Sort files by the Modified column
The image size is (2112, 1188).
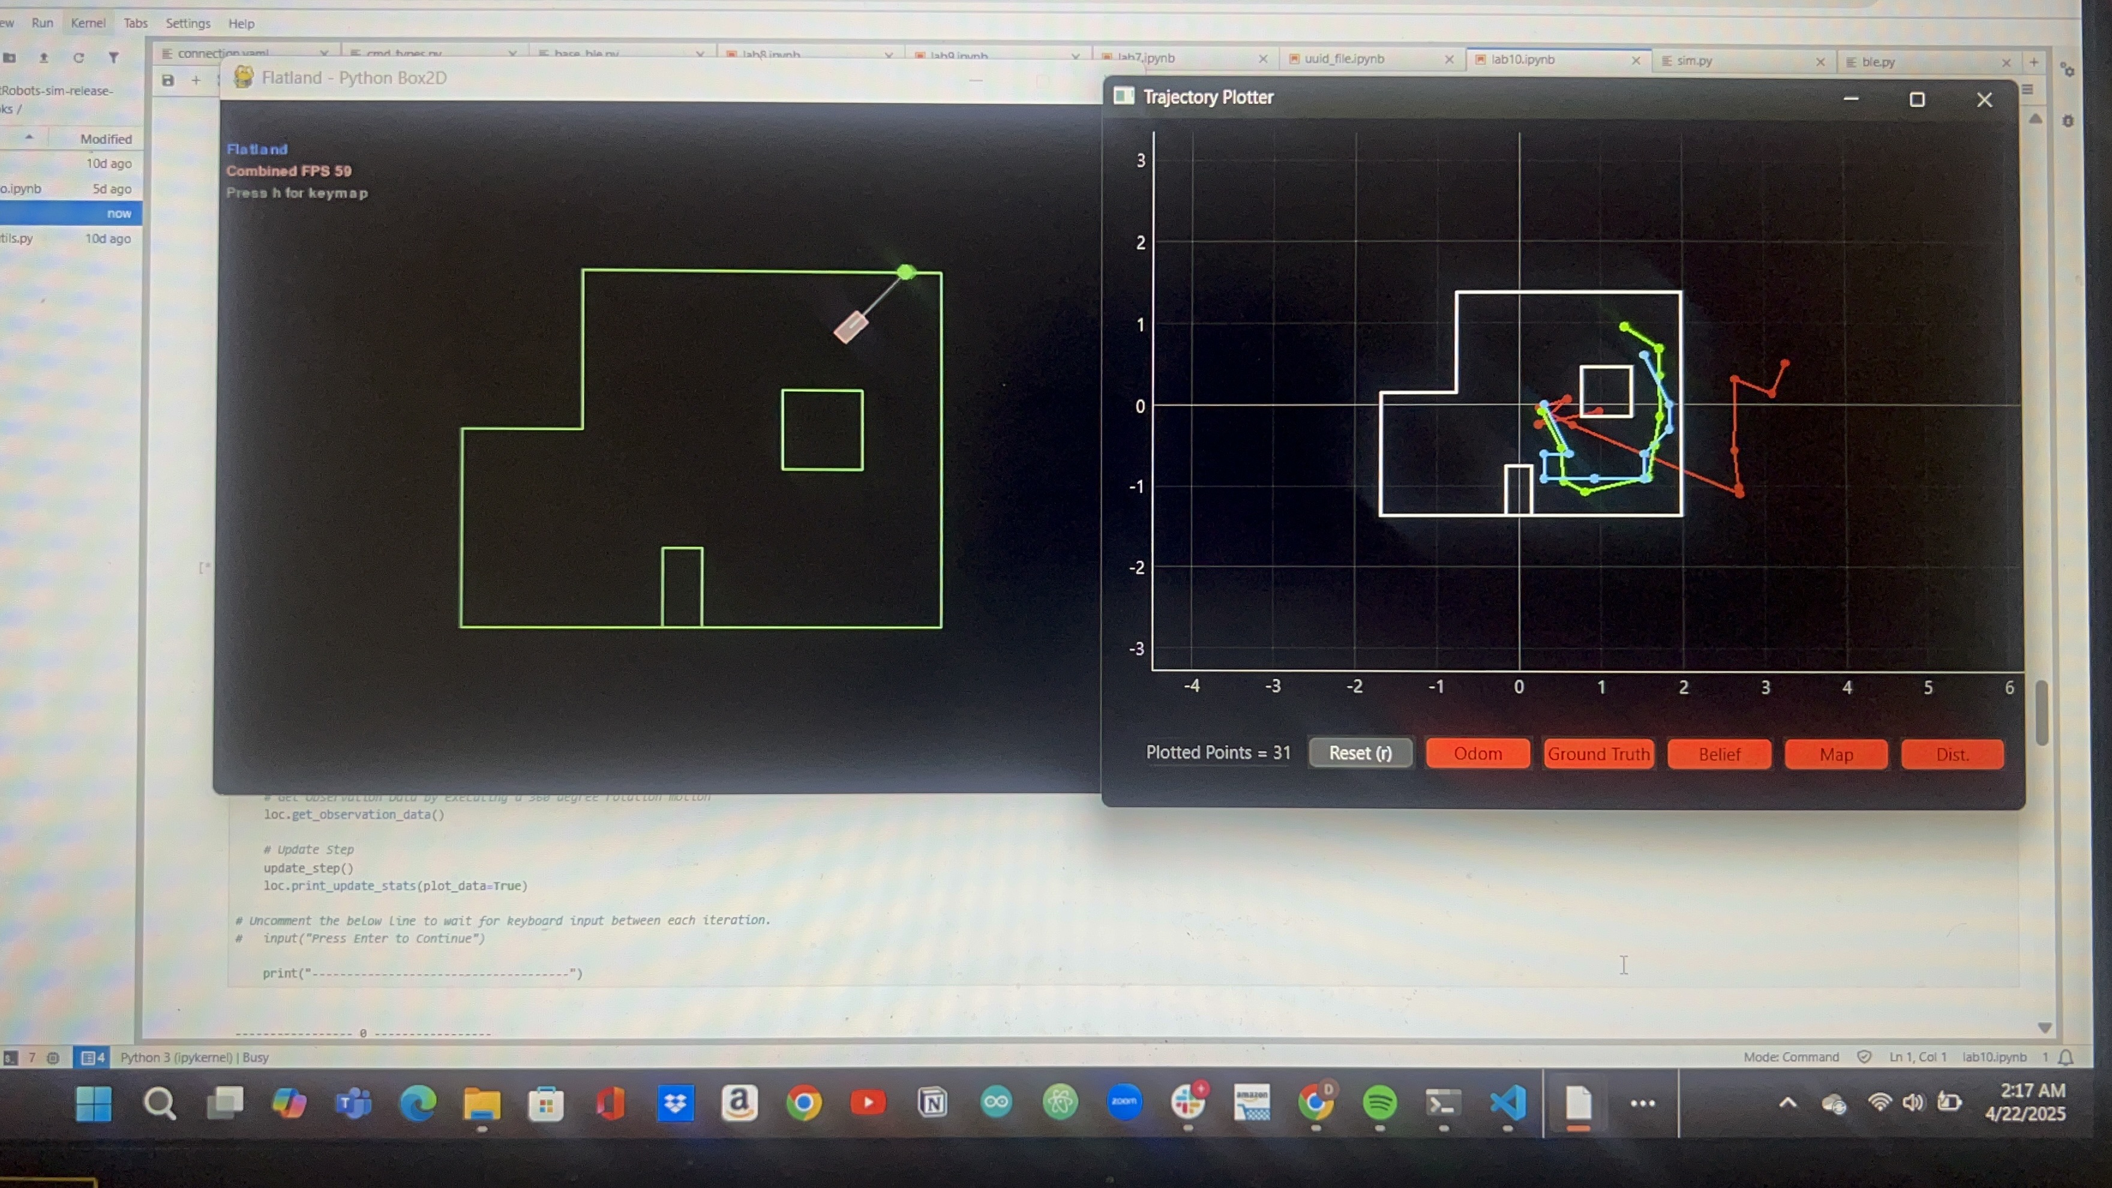tap(106, 139)
